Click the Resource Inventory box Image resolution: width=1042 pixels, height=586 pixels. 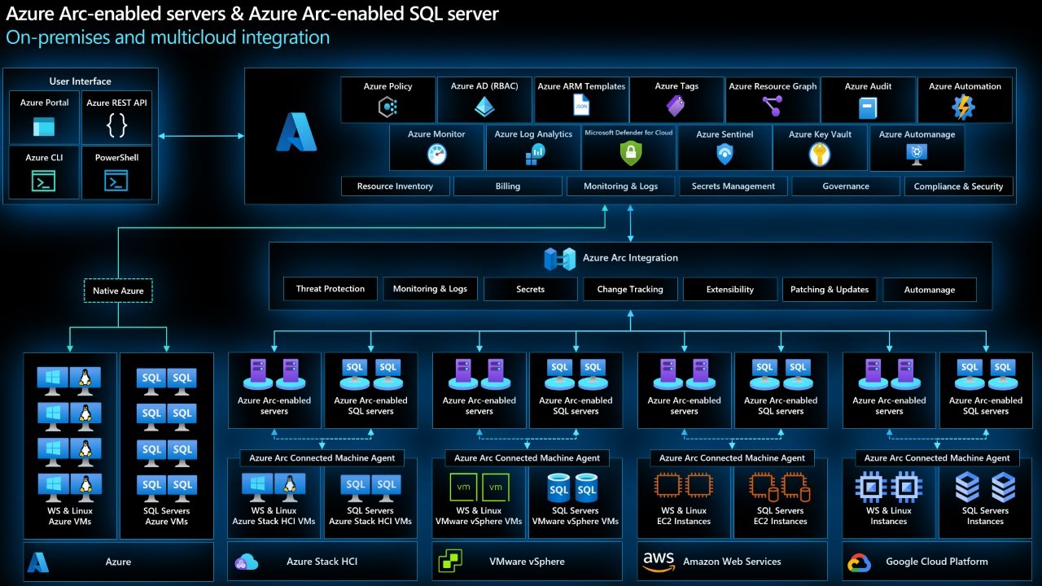pos(395,186)
